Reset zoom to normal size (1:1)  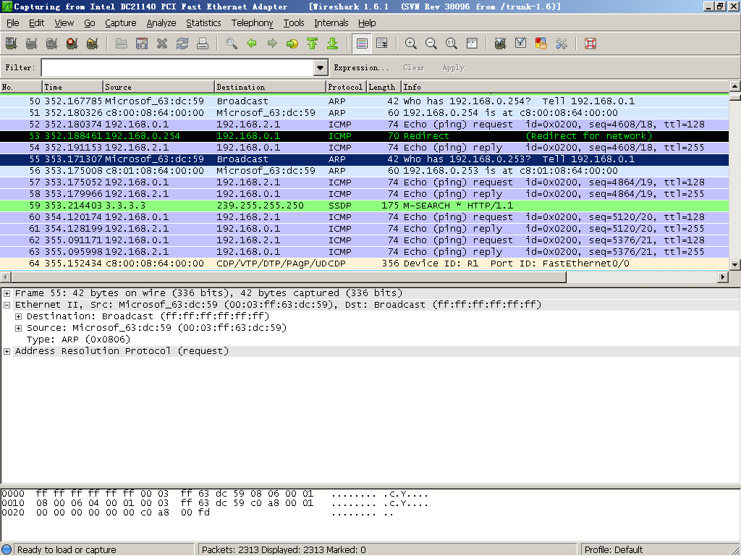452,43
